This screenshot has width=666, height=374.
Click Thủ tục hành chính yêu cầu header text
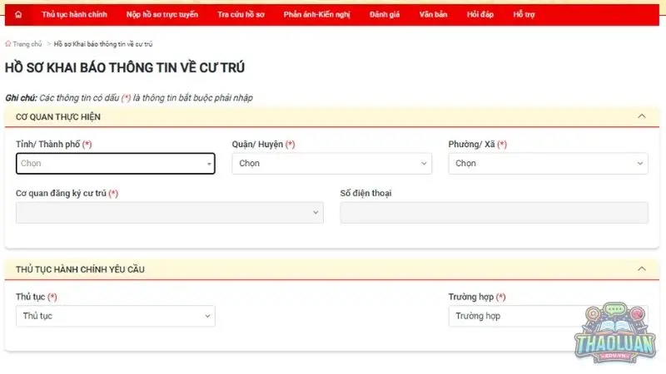(80, 269)
